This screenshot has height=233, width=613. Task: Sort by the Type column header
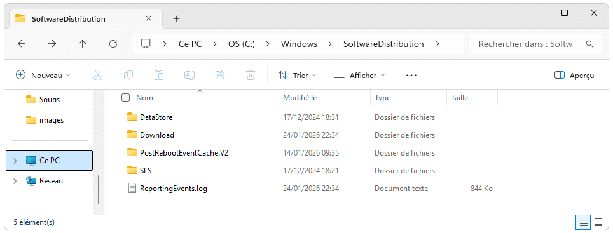(382, 98)
